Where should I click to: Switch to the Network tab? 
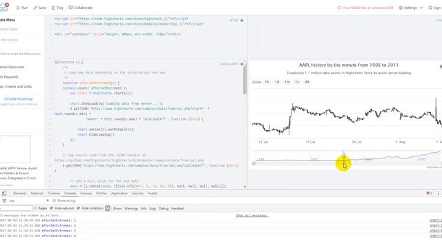click(x=37, y=194)
